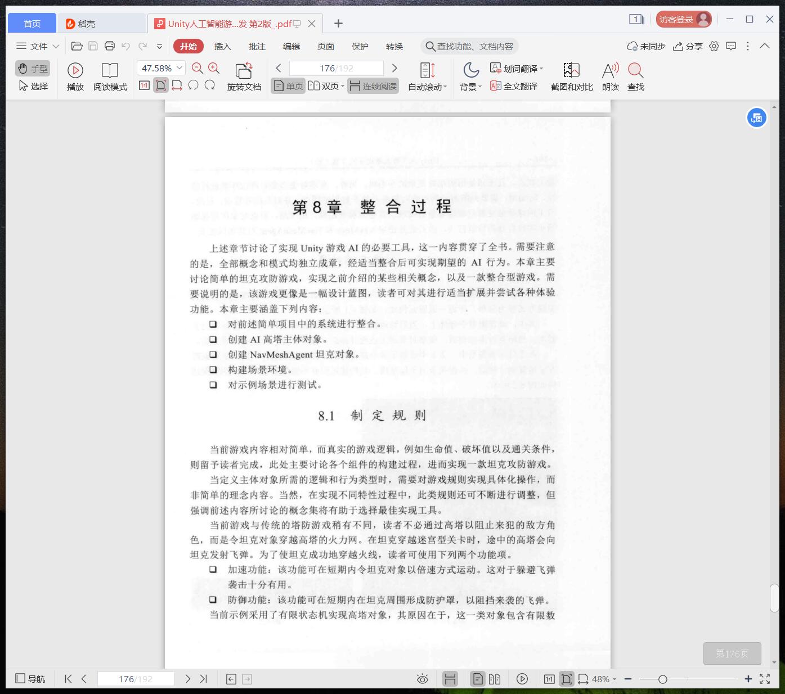This screenshot has width=785, height=694.
Task: Select the 保护 ribbon tab
Action: click(x=360, y=46)
